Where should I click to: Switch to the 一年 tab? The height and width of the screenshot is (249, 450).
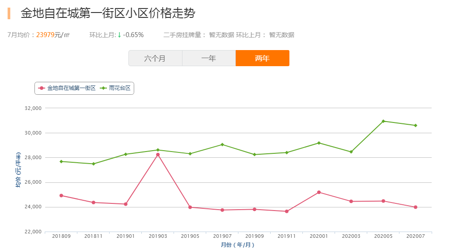(209, 58)
